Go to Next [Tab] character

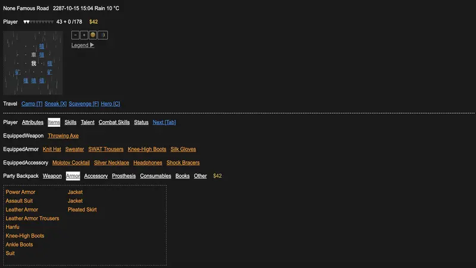[x=164, y=122]
